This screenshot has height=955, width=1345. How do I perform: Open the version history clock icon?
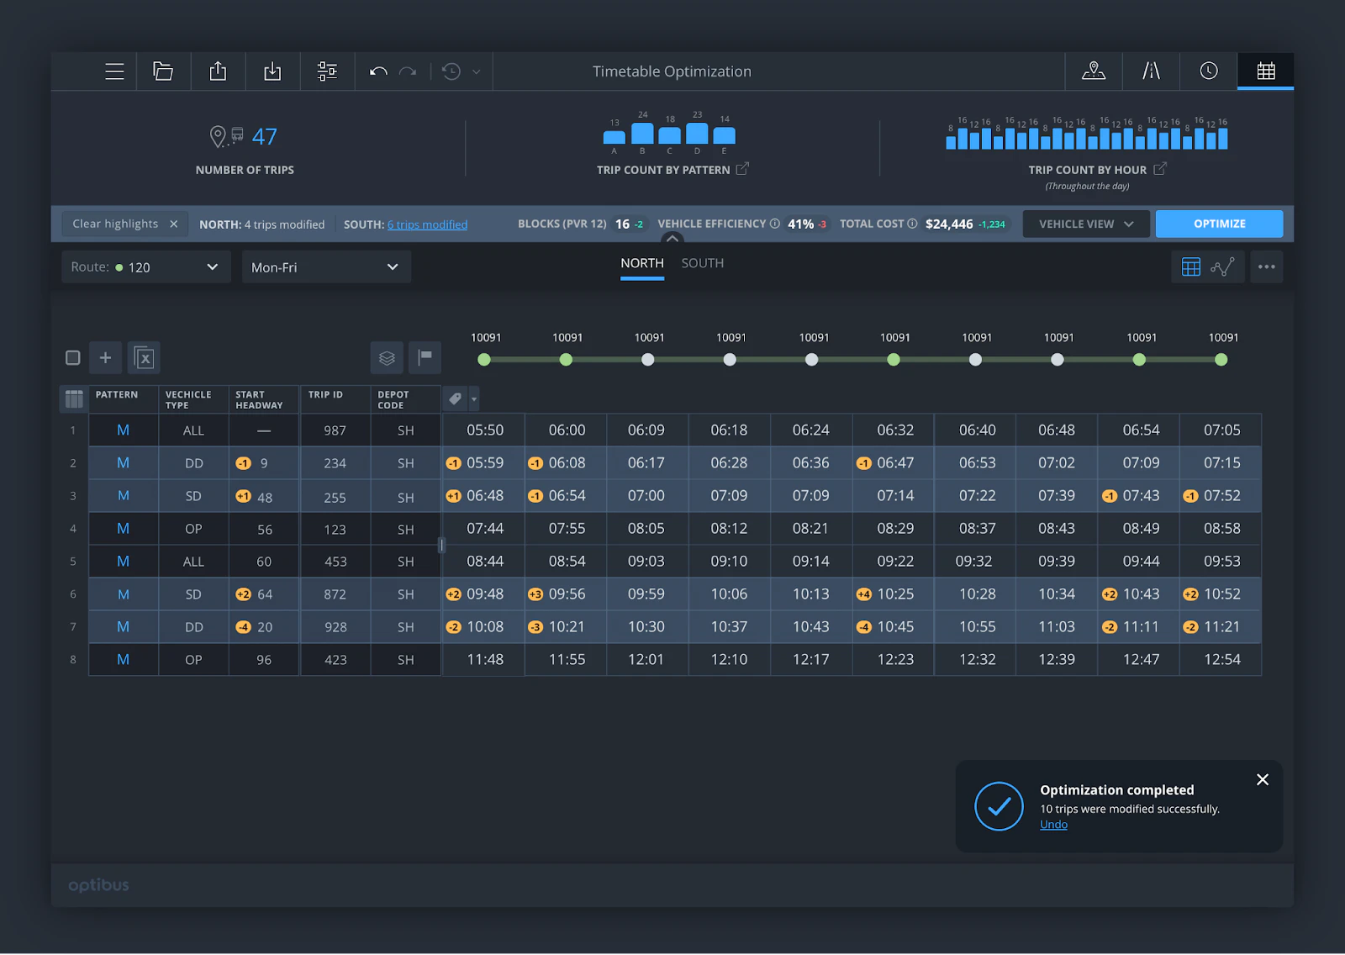pyautogui.click(x=451, y=71)
